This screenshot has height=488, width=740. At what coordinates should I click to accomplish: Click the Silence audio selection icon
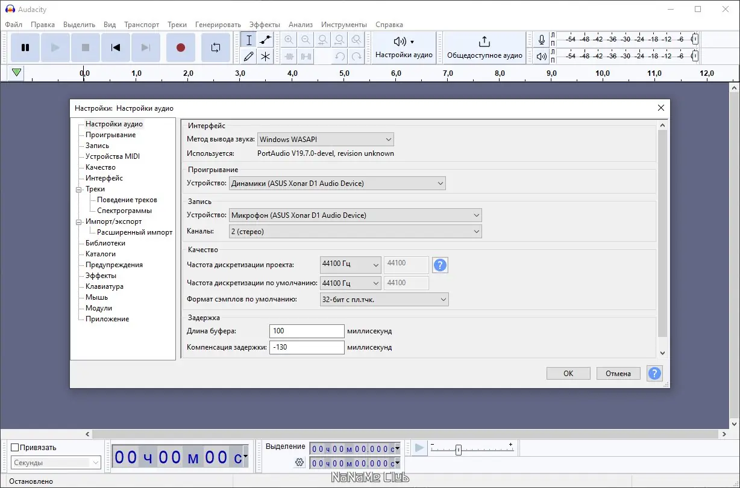click(306, 57)
